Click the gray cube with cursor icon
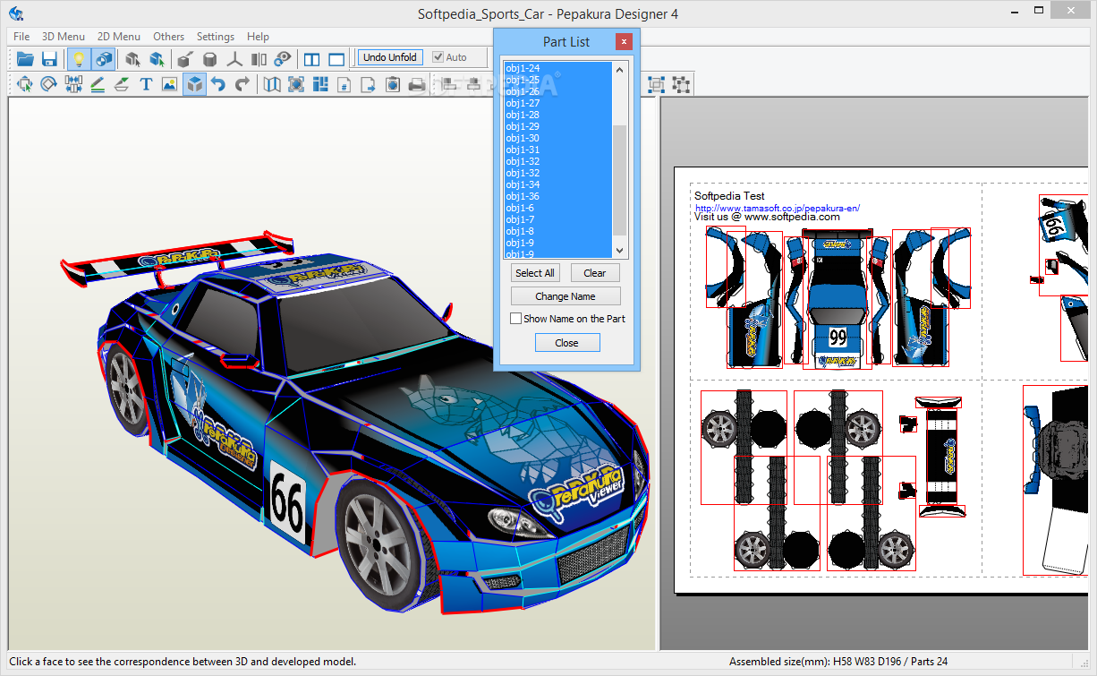This screenshot has height=676, width=1097. pos(132,59)
